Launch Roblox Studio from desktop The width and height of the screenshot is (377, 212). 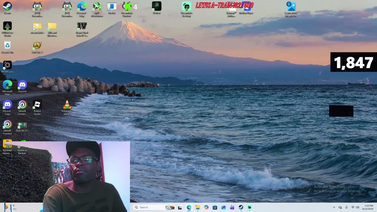coord(37,107)
